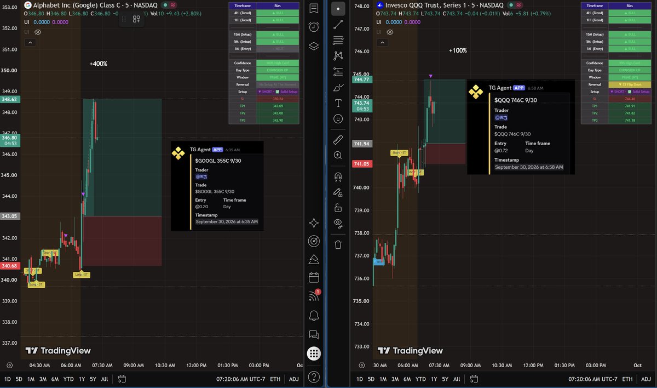Select the Brush drawing tool

[338, 87]
